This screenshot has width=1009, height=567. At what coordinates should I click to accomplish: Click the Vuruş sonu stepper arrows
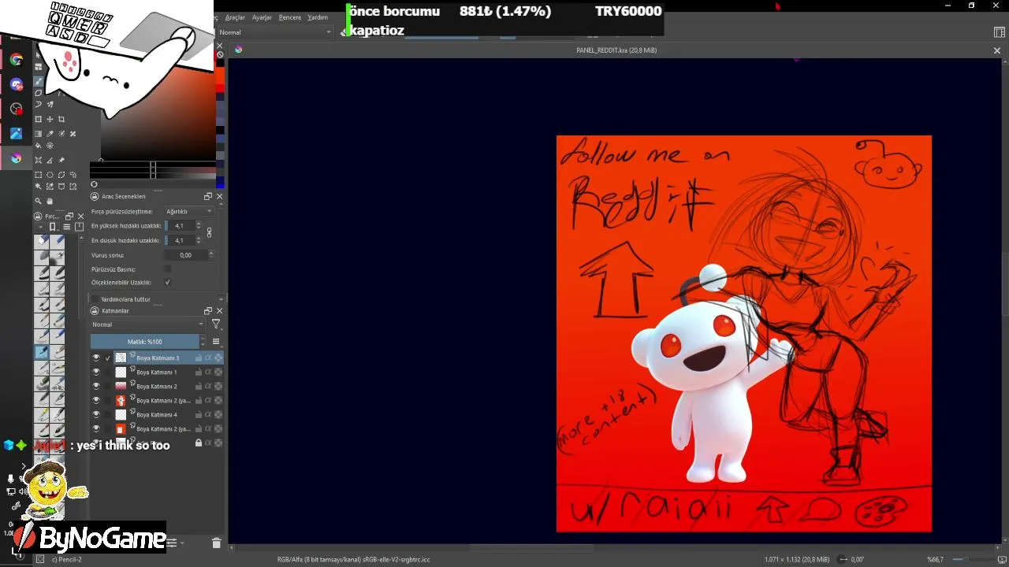(210, 255)
